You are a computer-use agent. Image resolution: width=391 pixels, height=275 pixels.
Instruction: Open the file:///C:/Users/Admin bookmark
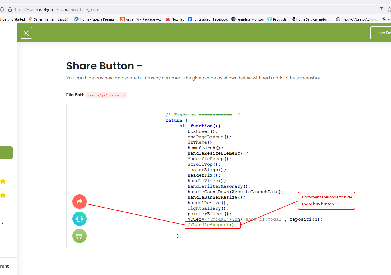coord(357,19)
